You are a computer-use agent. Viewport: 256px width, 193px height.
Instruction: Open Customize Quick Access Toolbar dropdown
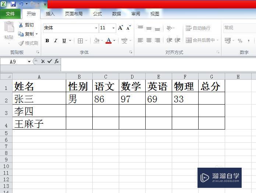(45, 4)
